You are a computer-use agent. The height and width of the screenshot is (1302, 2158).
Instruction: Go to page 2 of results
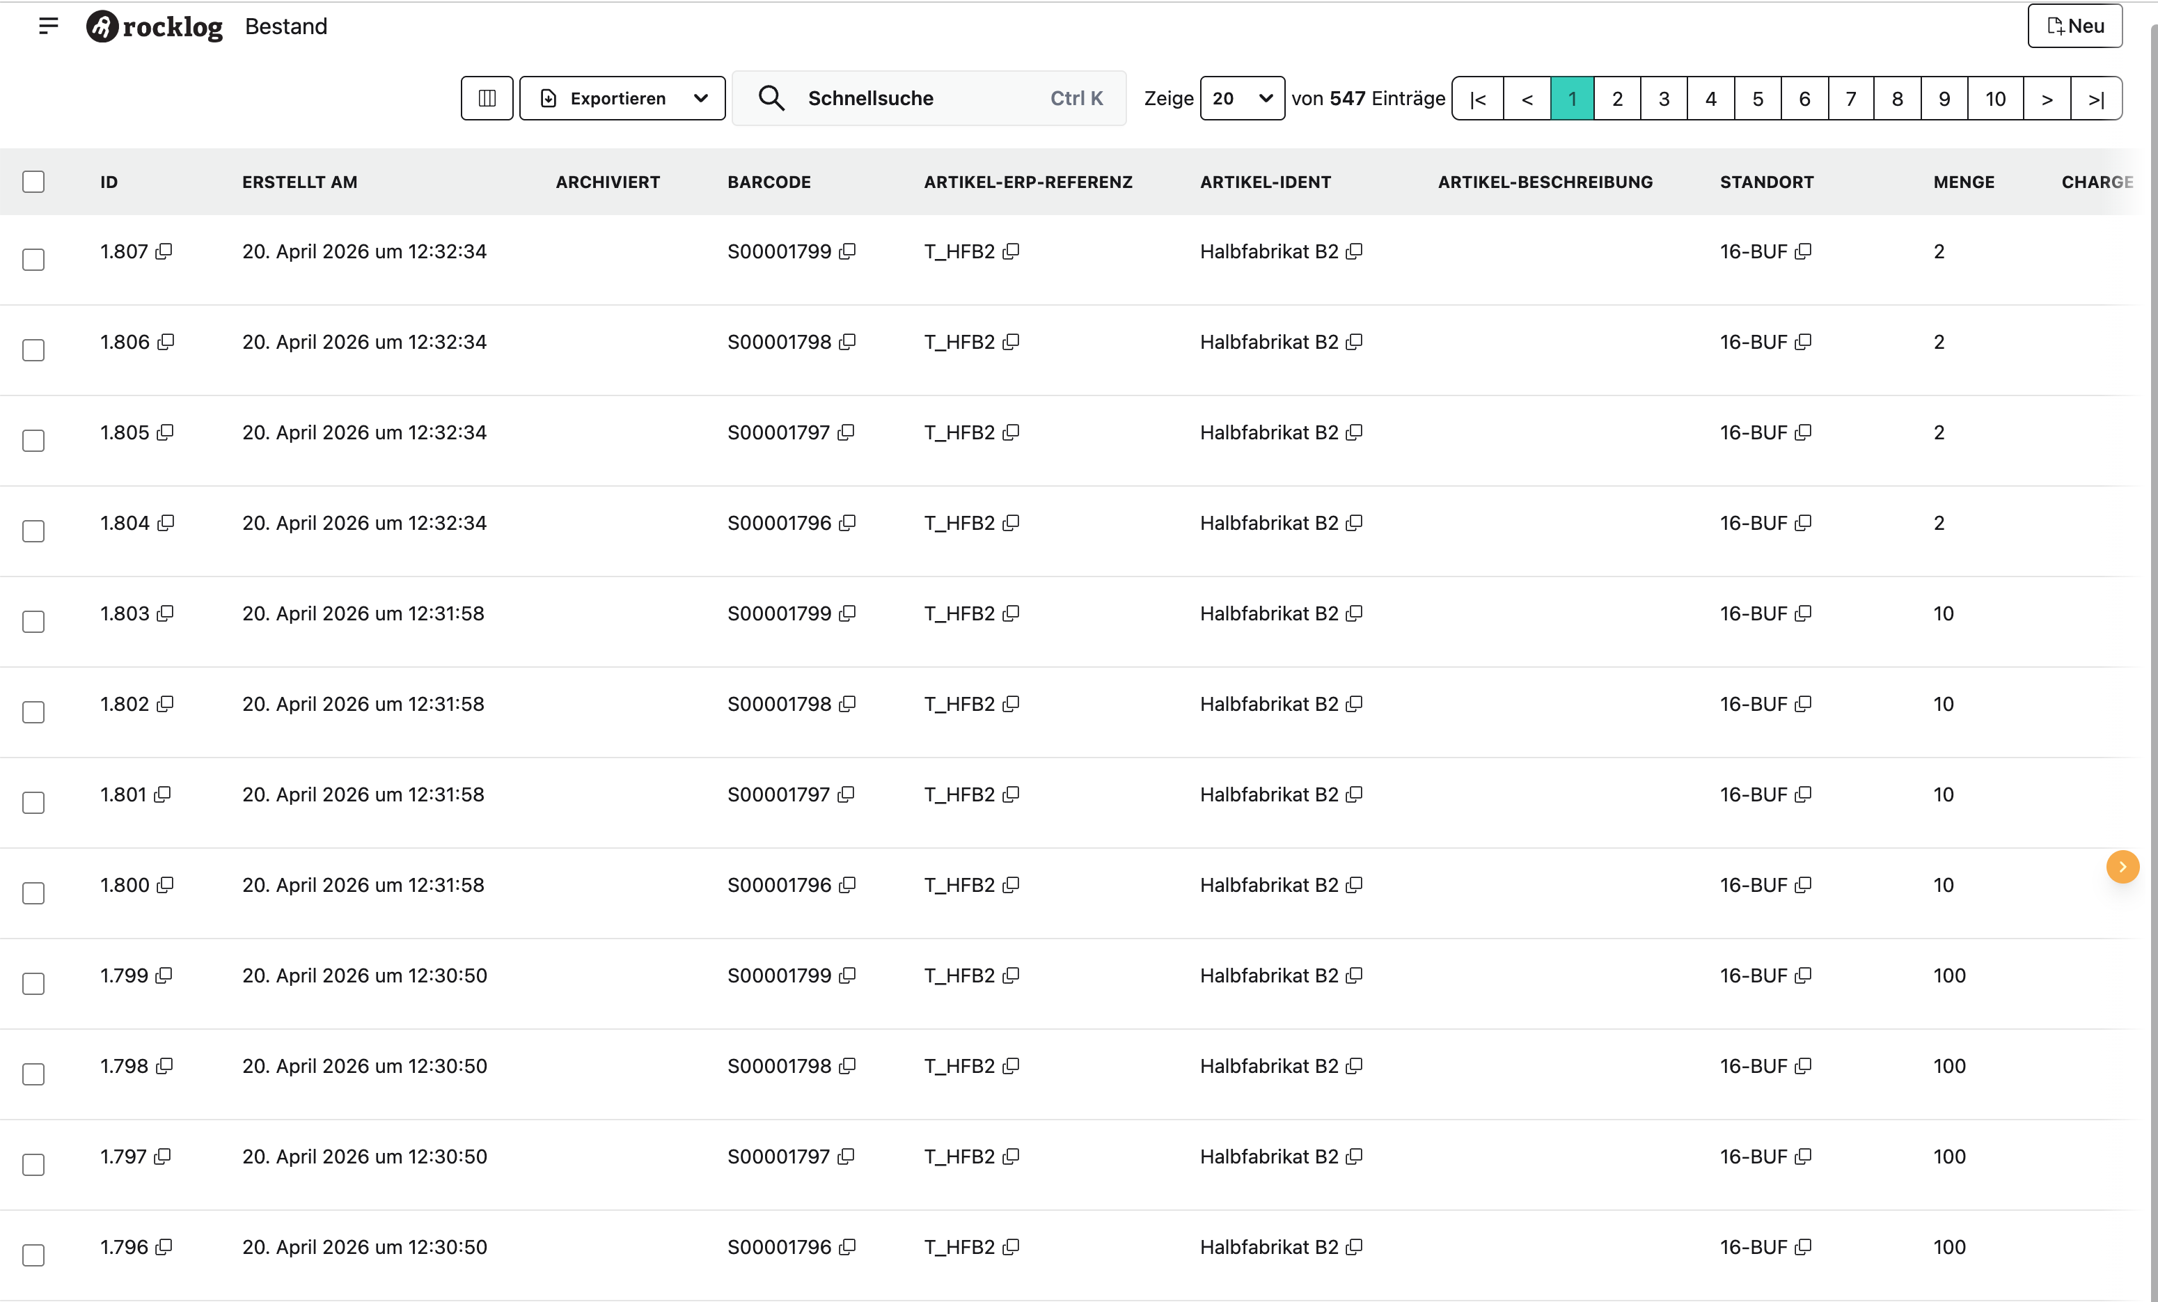pyautogui.click(x=1616, y=98)
